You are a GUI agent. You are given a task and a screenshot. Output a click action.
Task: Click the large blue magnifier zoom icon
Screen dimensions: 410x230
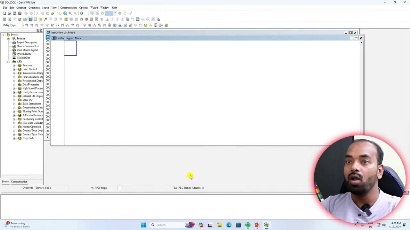click(65, 13)
